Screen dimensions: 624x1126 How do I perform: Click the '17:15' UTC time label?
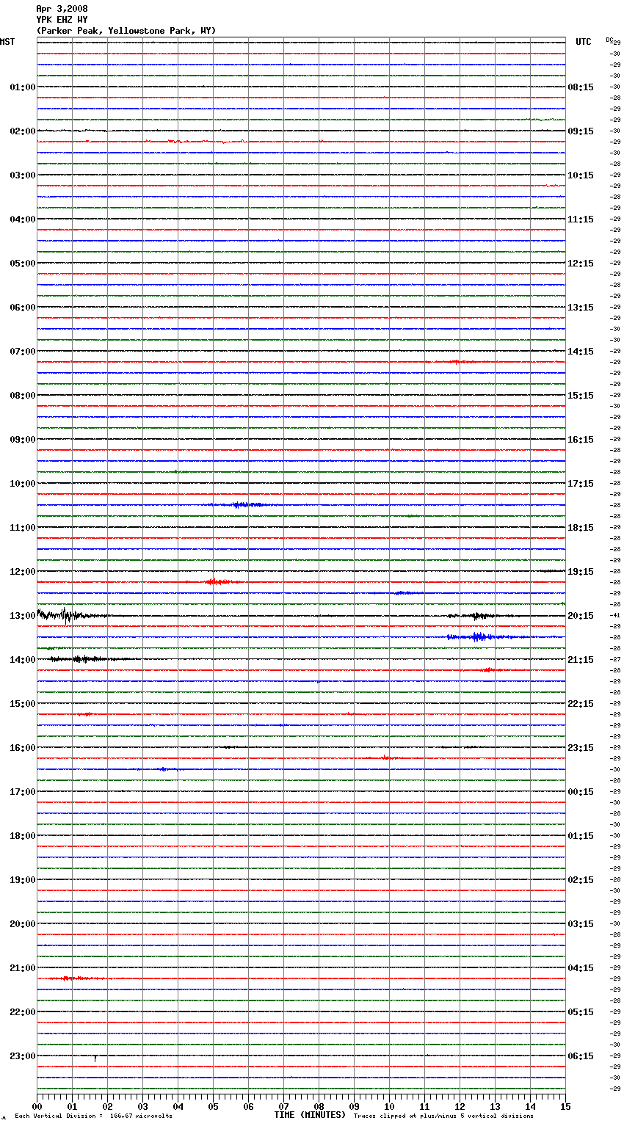pos(581,484)
